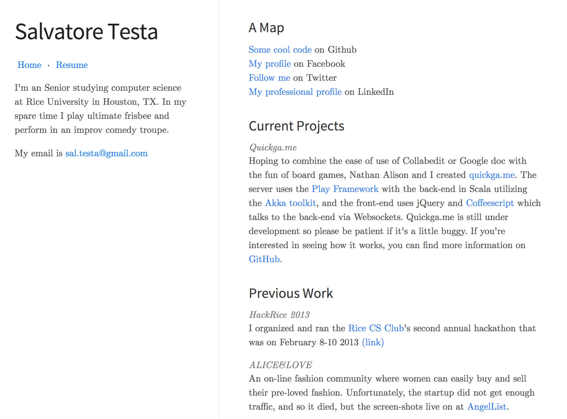Visit the quickga.me link
This screenshot has width=567, height=419.
click(492, 175)
